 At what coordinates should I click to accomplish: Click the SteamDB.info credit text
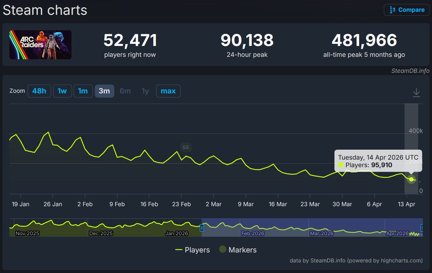(x=410, y=71)
